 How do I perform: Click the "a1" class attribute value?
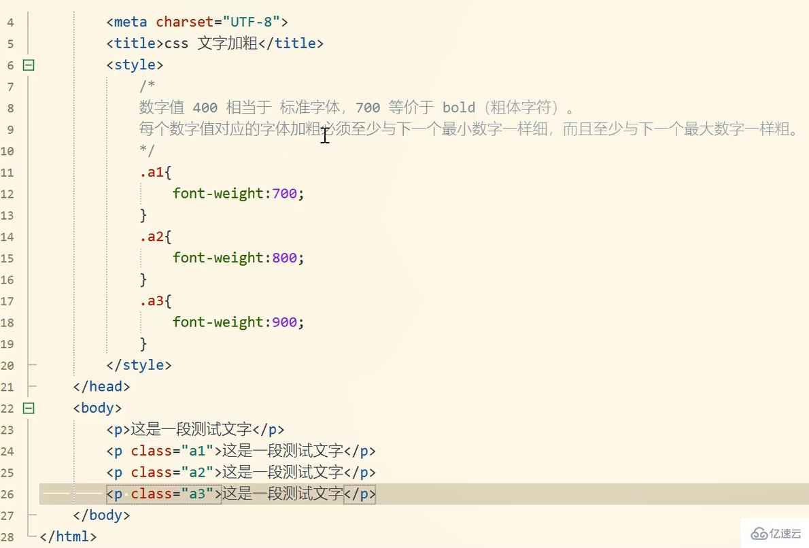pyautogui.click(x=196, y=451)
